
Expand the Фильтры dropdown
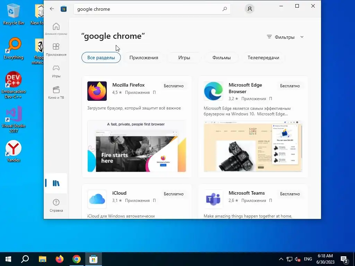point(285,37)
